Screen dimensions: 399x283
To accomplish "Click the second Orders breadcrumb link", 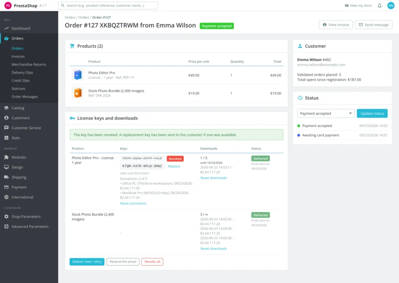I will tap(84, 17).
